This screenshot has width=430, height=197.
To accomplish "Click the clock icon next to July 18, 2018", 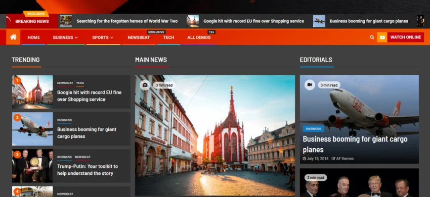I will point(304,159).
